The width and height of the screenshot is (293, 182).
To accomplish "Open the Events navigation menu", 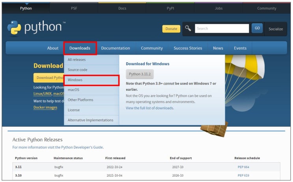I will pyautogui.click(x=240, y=48).
